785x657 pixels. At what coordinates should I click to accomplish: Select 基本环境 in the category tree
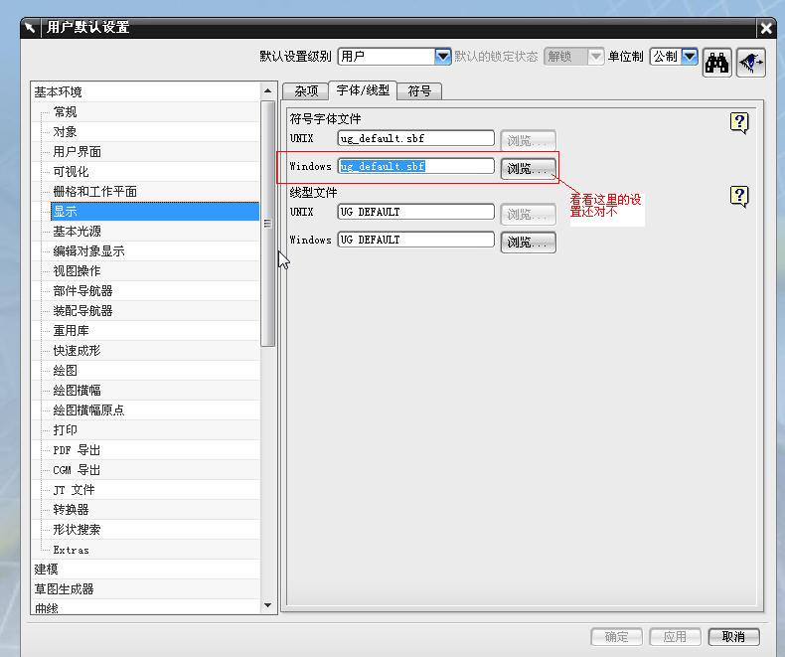tap(58, 92)
